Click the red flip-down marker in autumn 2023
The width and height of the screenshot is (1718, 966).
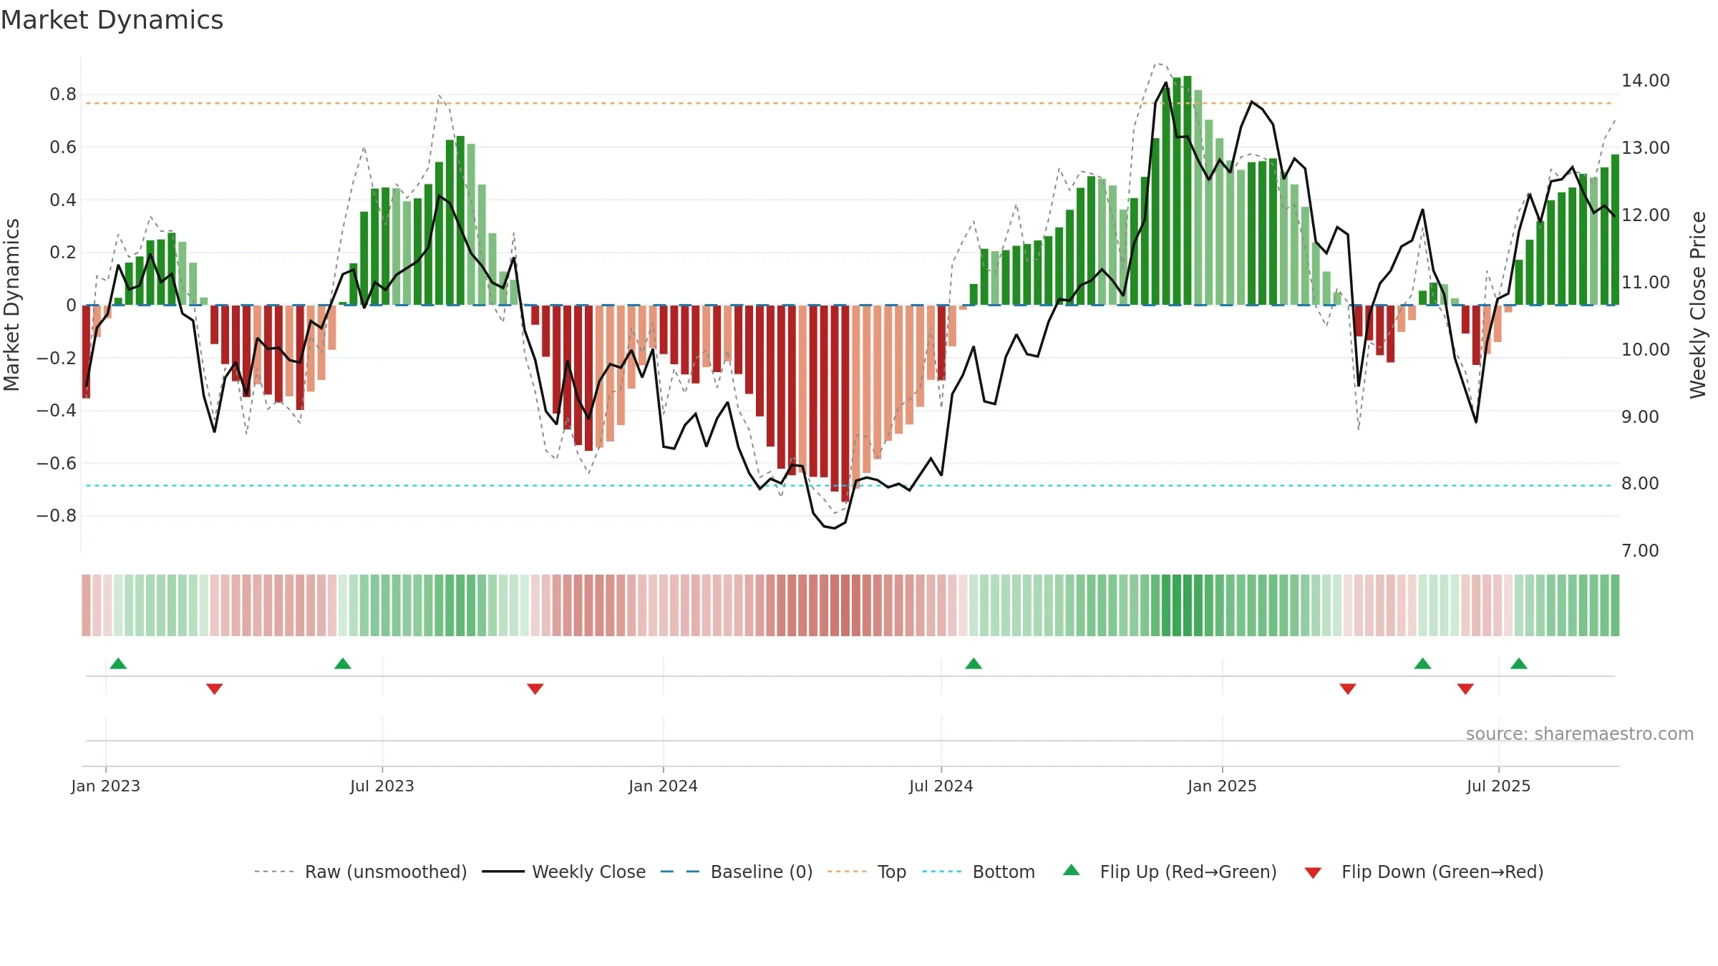535,689
